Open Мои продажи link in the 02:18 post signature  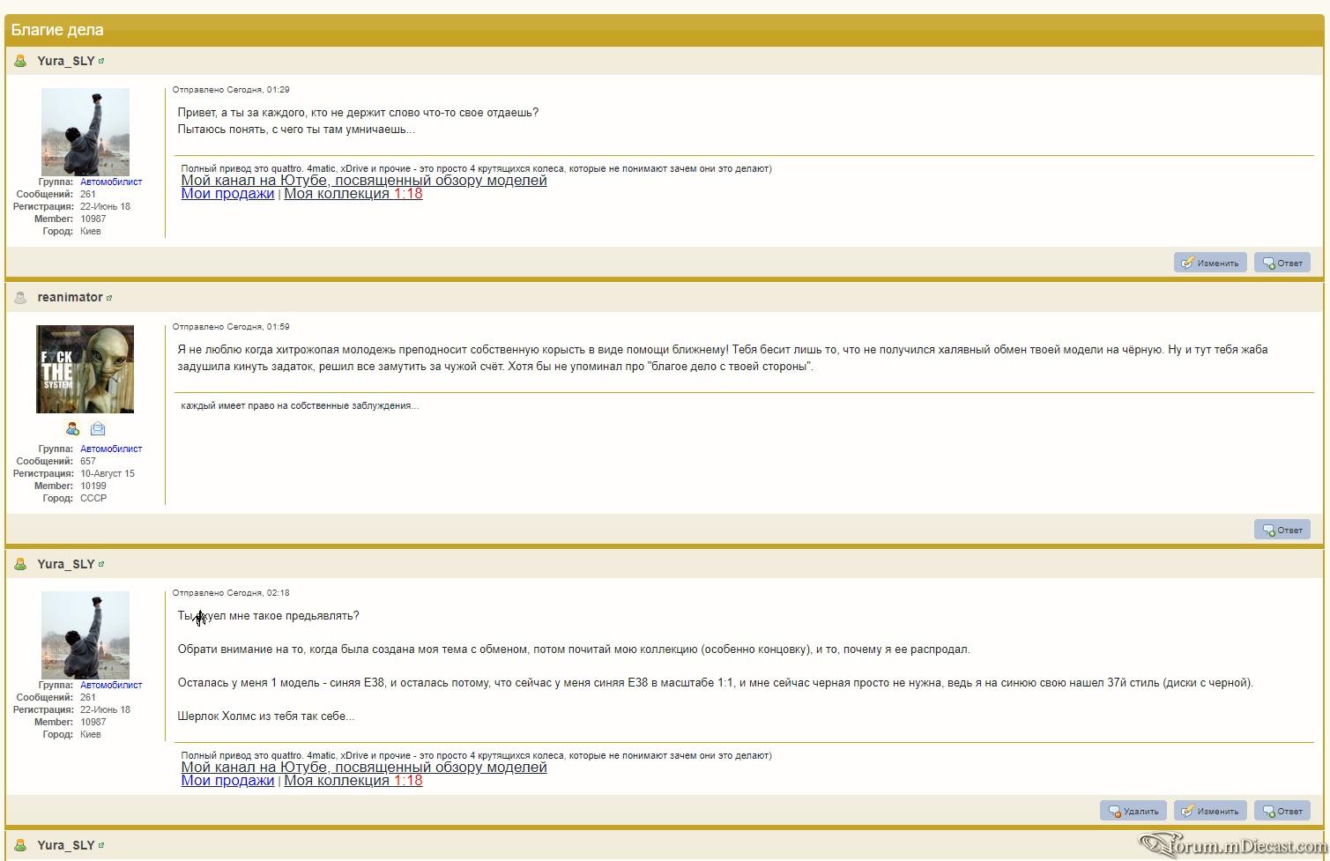227,780
